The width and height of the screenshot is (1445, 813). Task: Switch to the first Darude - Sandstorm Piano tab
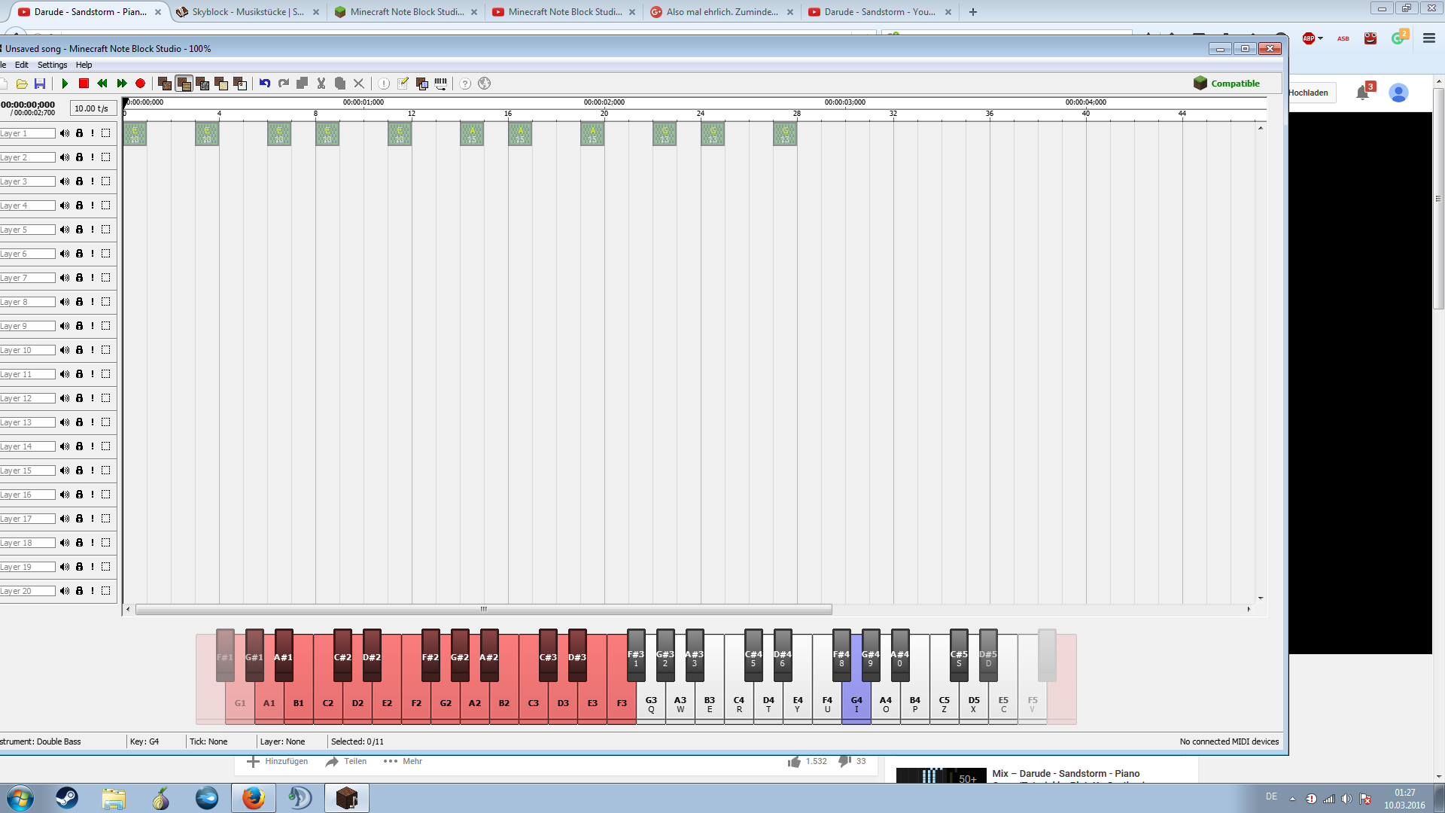(x=89, y=12)
